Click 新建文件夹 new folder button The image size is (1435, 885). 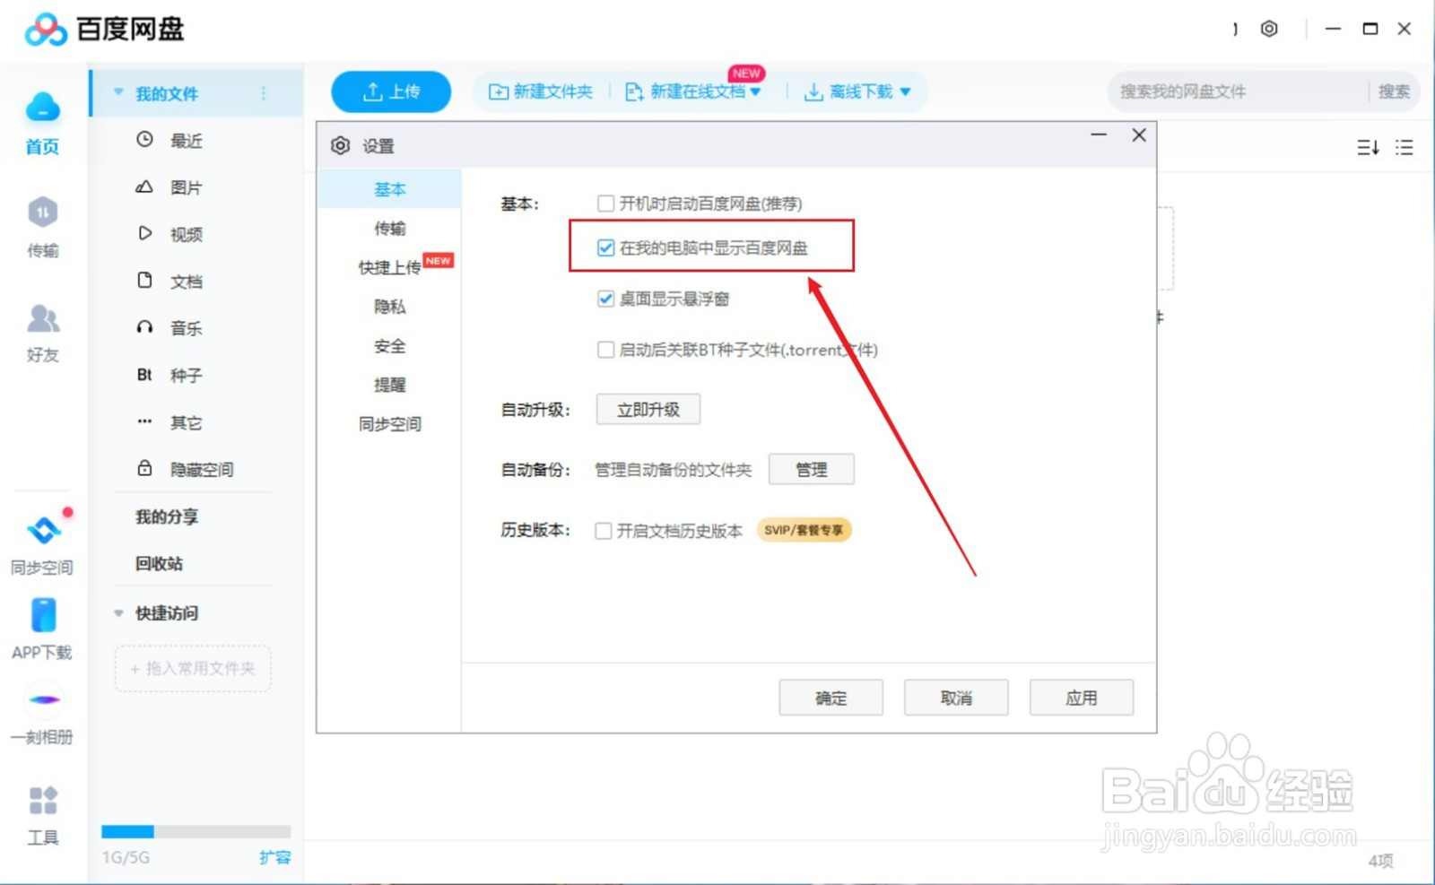tap(541, 91)
